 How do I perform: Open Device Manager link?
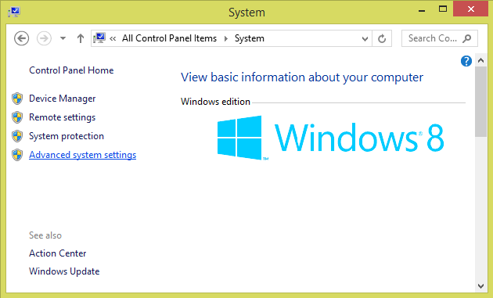63,99
